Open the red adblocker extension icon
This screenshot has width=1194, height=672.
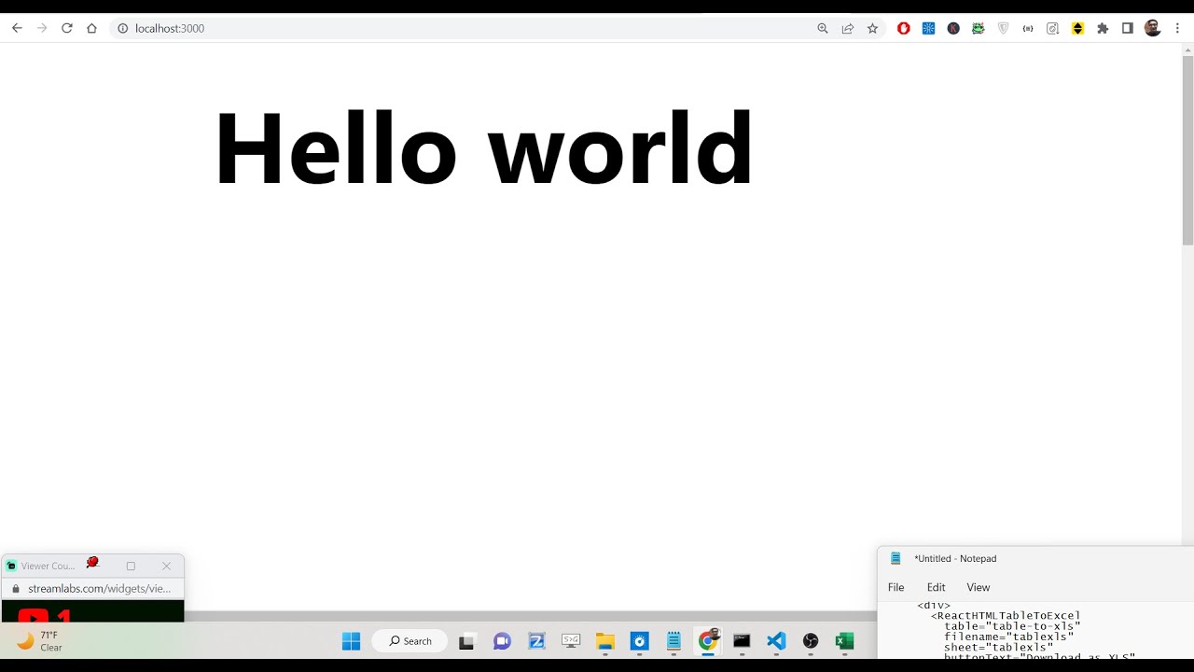coord(903,28)
